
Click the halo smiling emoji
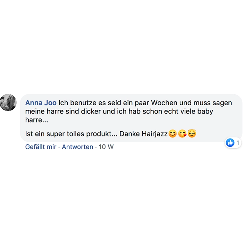192,133
